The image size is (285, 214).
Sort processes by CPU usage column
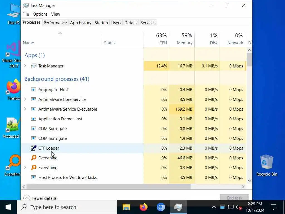156,39
